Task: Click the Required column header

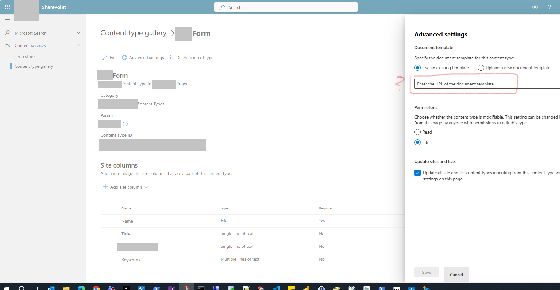Action: coord(326,208)
